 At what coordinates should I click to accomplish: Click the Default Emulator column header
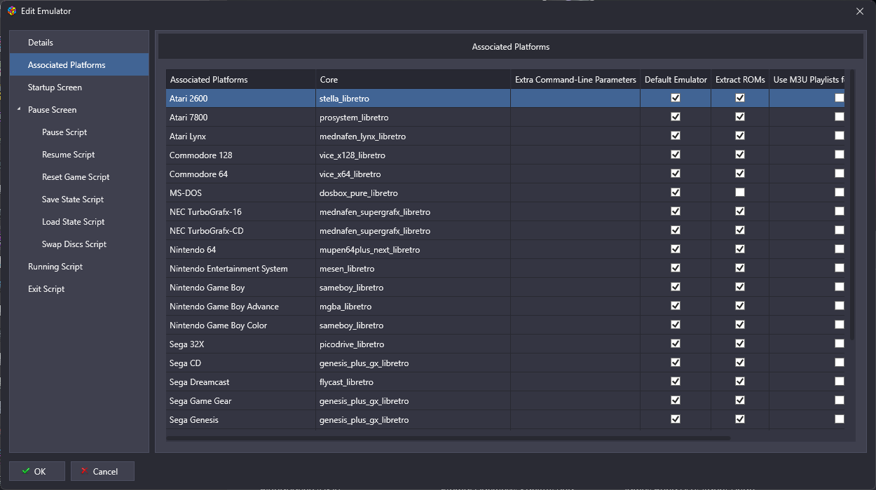tap(676, 80)
